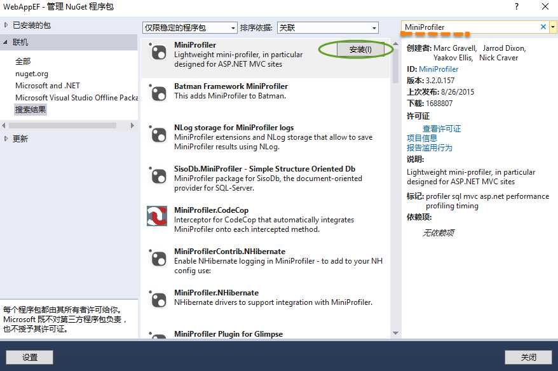This screenshot has height=371, width=558.
Task: Click the version text 3.2.0.157
Action: 440,81
